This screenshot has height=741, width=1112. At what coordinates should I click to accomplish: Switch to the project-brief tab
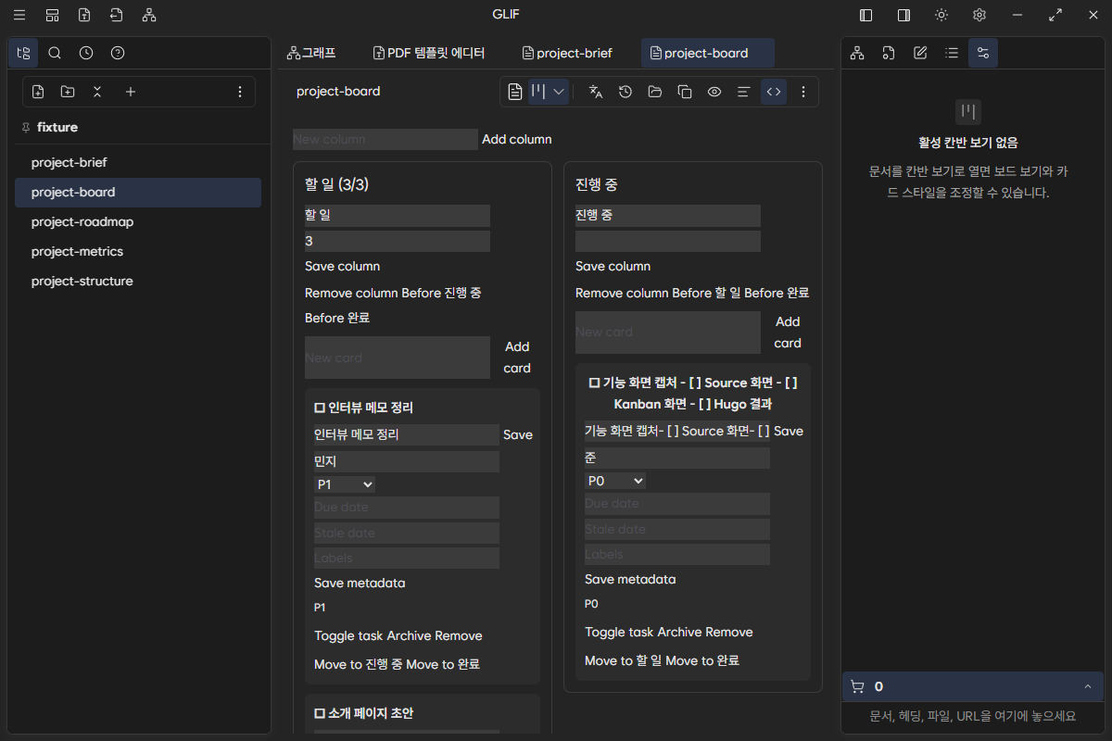pos(567,53)
